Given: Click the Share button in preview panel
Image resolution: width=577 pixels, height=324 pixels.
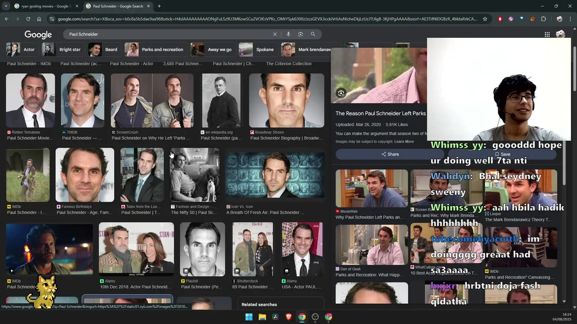Looking at the screenshot, I should point(390,154).
